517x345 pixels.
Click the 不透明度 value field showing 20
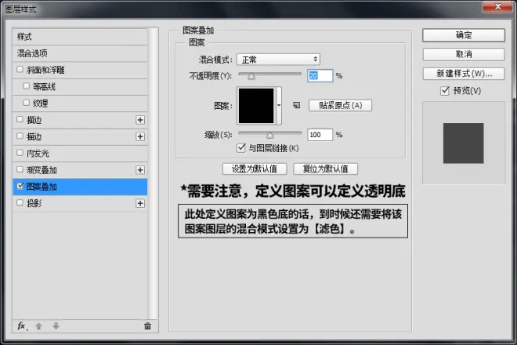point(320,75)
